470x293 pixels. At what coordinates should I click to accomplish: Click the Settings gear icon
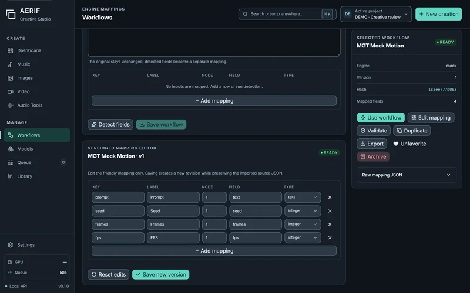pos(11,245)
